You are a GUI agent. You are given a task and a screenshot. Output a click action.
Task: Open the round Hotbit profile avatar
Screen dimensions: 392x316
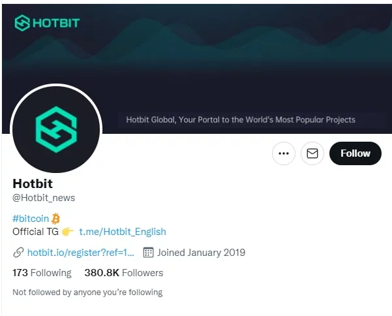click(x=56, y=129)
